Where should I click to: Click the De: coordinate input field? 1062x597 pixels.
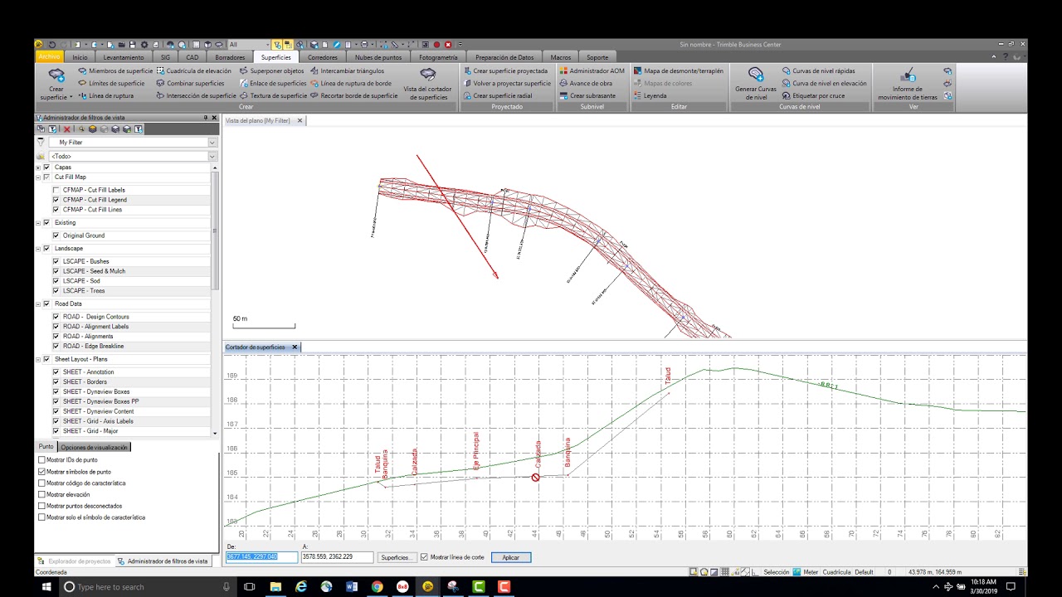point(262,557)
